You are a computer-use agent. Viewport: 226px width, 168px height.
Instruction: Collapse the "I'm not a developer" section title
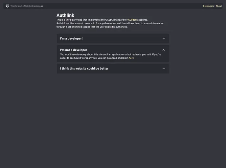(x=74, y=50)
